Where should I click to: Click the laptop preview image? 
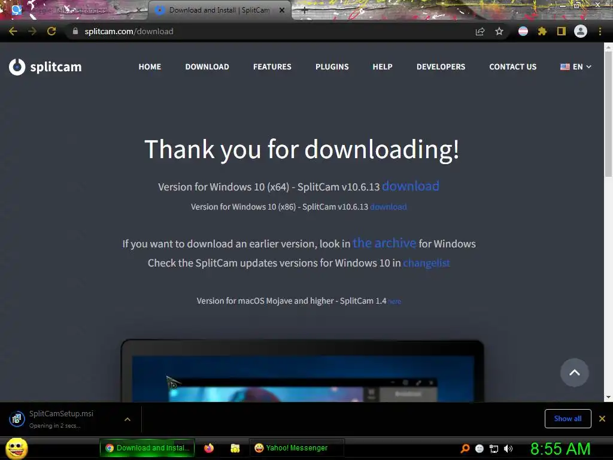click(x=302, y=370)
